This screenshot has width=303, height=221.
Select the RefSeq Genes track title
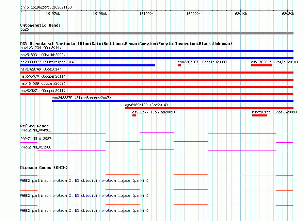tap(34, 126)
